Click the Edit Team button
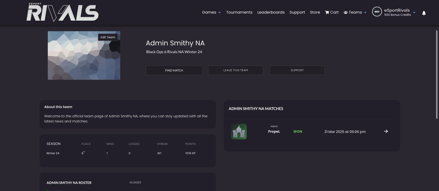The image size is (439, 191). pos(108,37)
